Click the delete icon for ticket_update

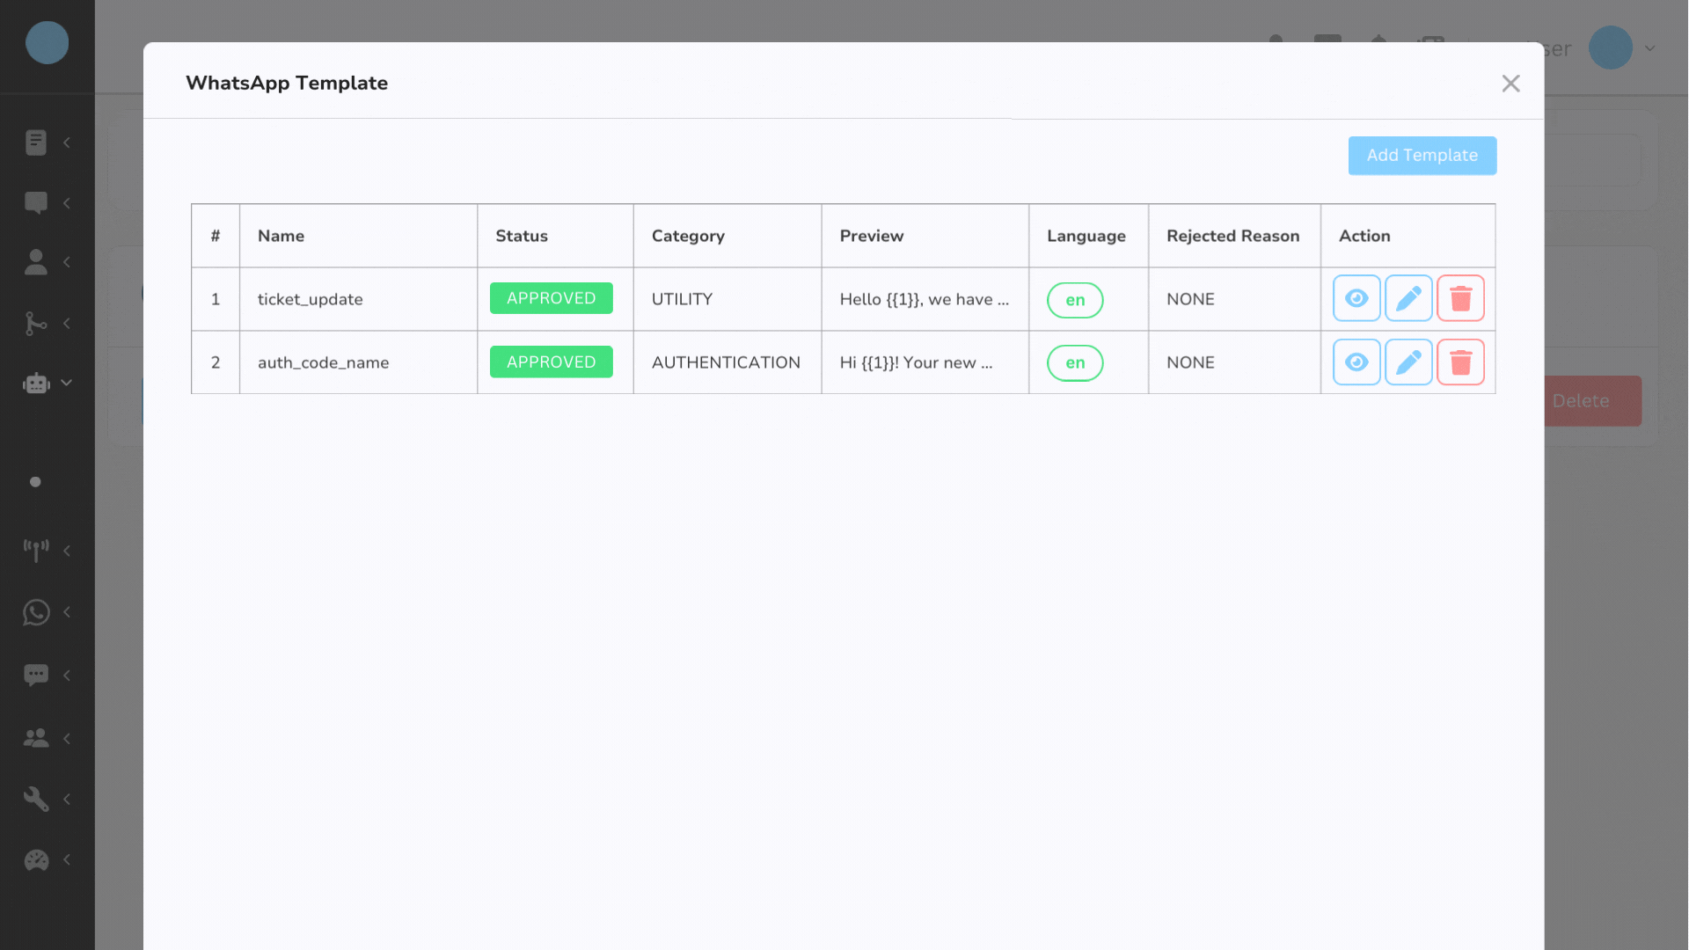coord(1460,298)
